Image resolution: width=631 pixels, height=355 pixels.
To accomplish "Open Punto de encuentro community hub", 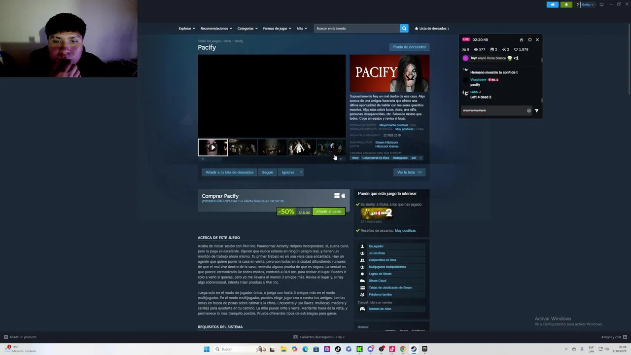I will tap(409, 47).
